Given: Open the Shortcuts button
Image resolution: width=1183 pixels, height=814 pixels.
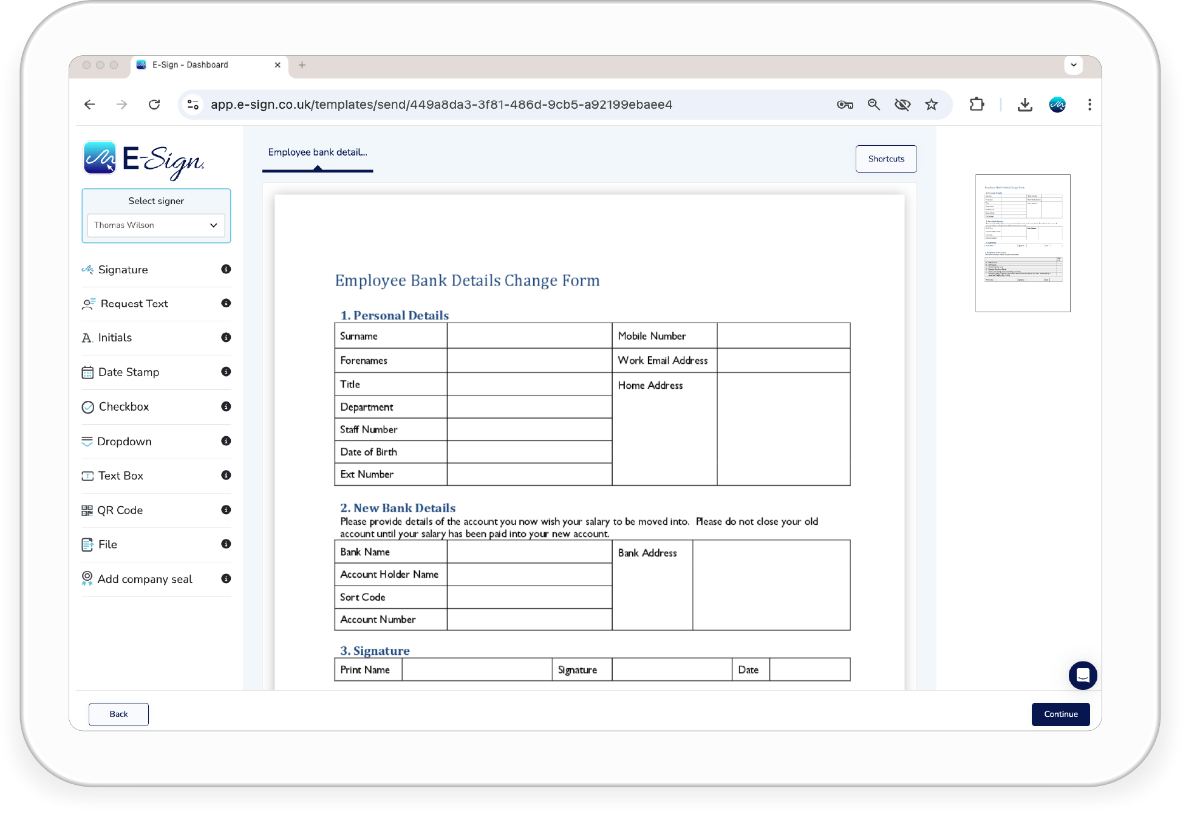Looking at the screenshot, I should [x=886, y=159].
